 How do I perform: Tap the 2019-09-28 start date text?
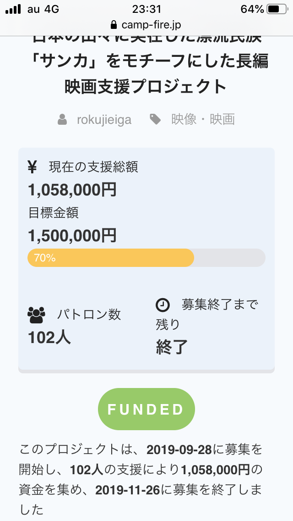click(180, 449)
